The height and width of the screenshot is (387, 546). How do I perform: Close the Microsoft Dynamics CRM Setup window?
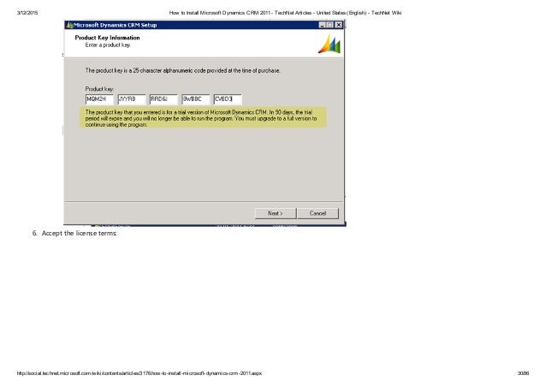click(338, 25)
